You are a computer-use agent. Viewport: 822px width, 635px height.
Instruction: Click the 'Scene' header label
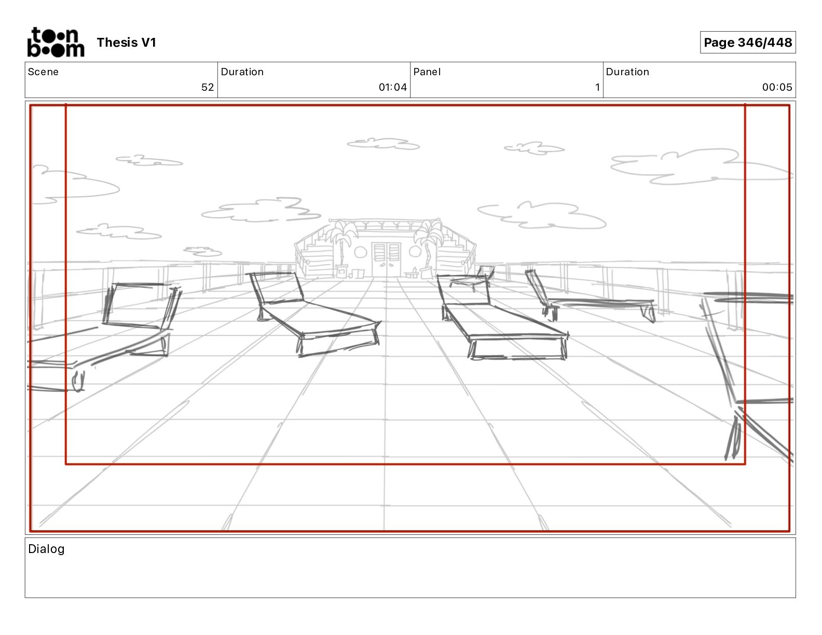click(43, 72)
